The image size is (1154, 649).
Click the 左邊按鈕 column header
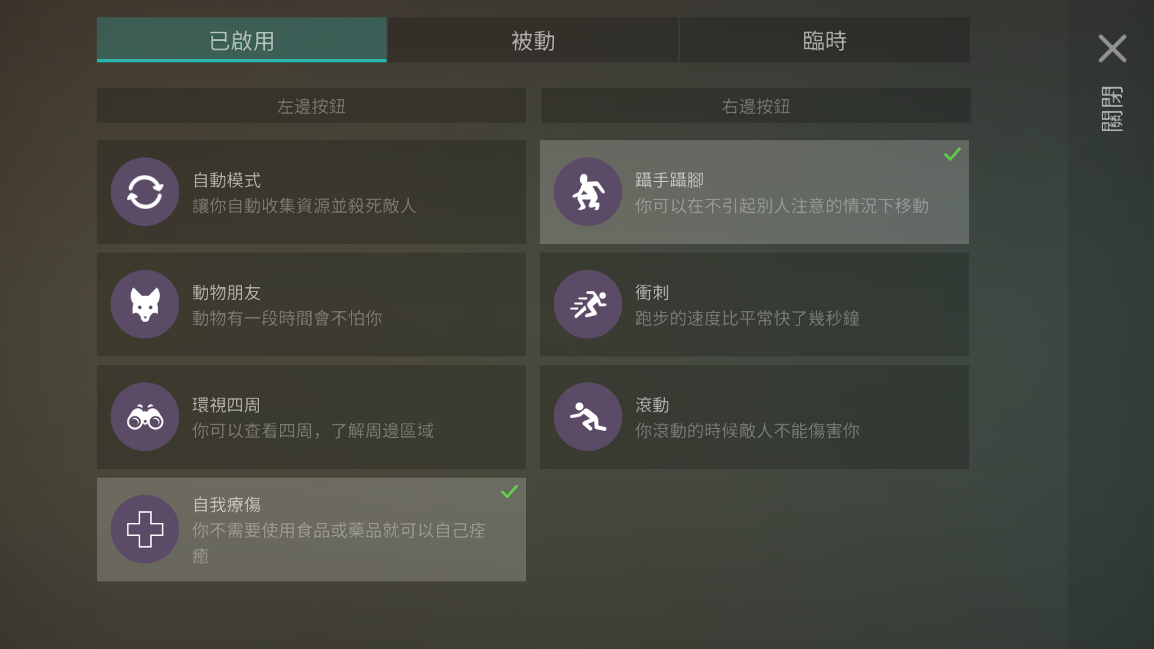click(x=311, y=106)
